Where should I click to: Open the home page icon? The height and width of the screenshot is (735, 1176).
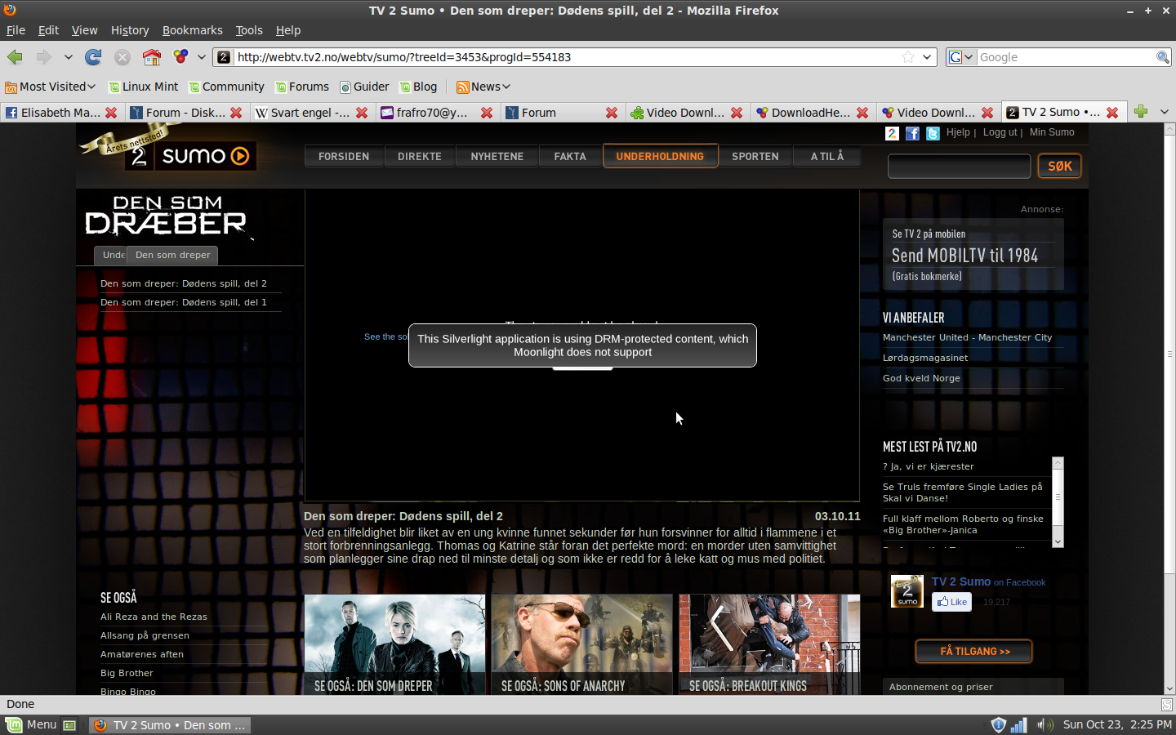pos(152,57)
